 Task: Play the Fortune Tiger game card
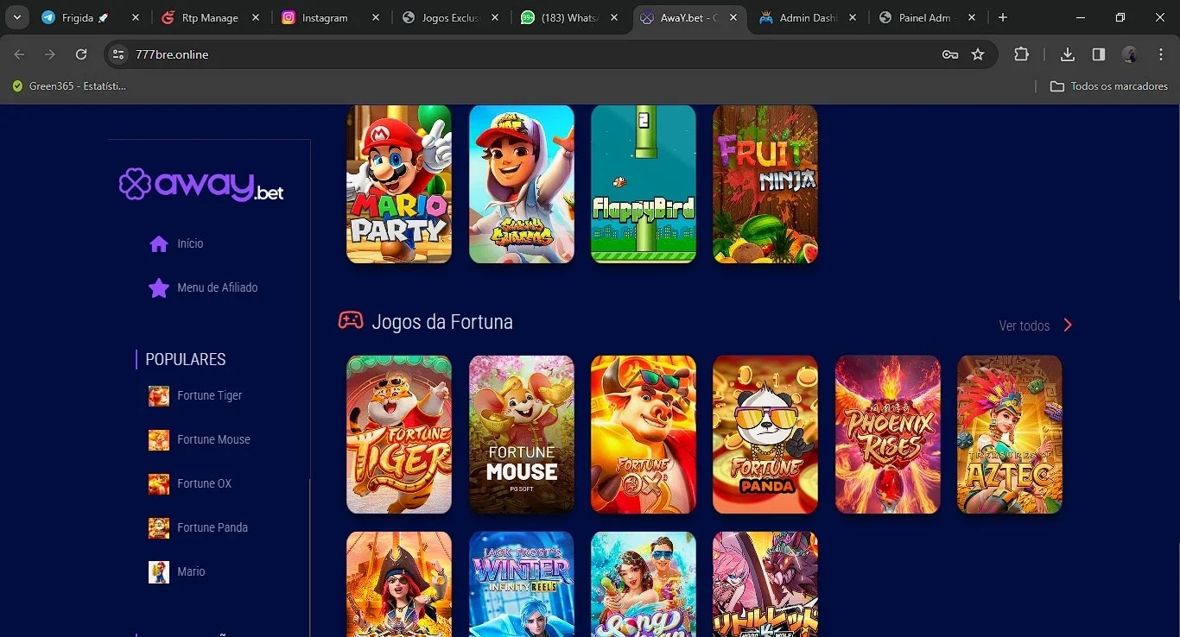[399, 434]
